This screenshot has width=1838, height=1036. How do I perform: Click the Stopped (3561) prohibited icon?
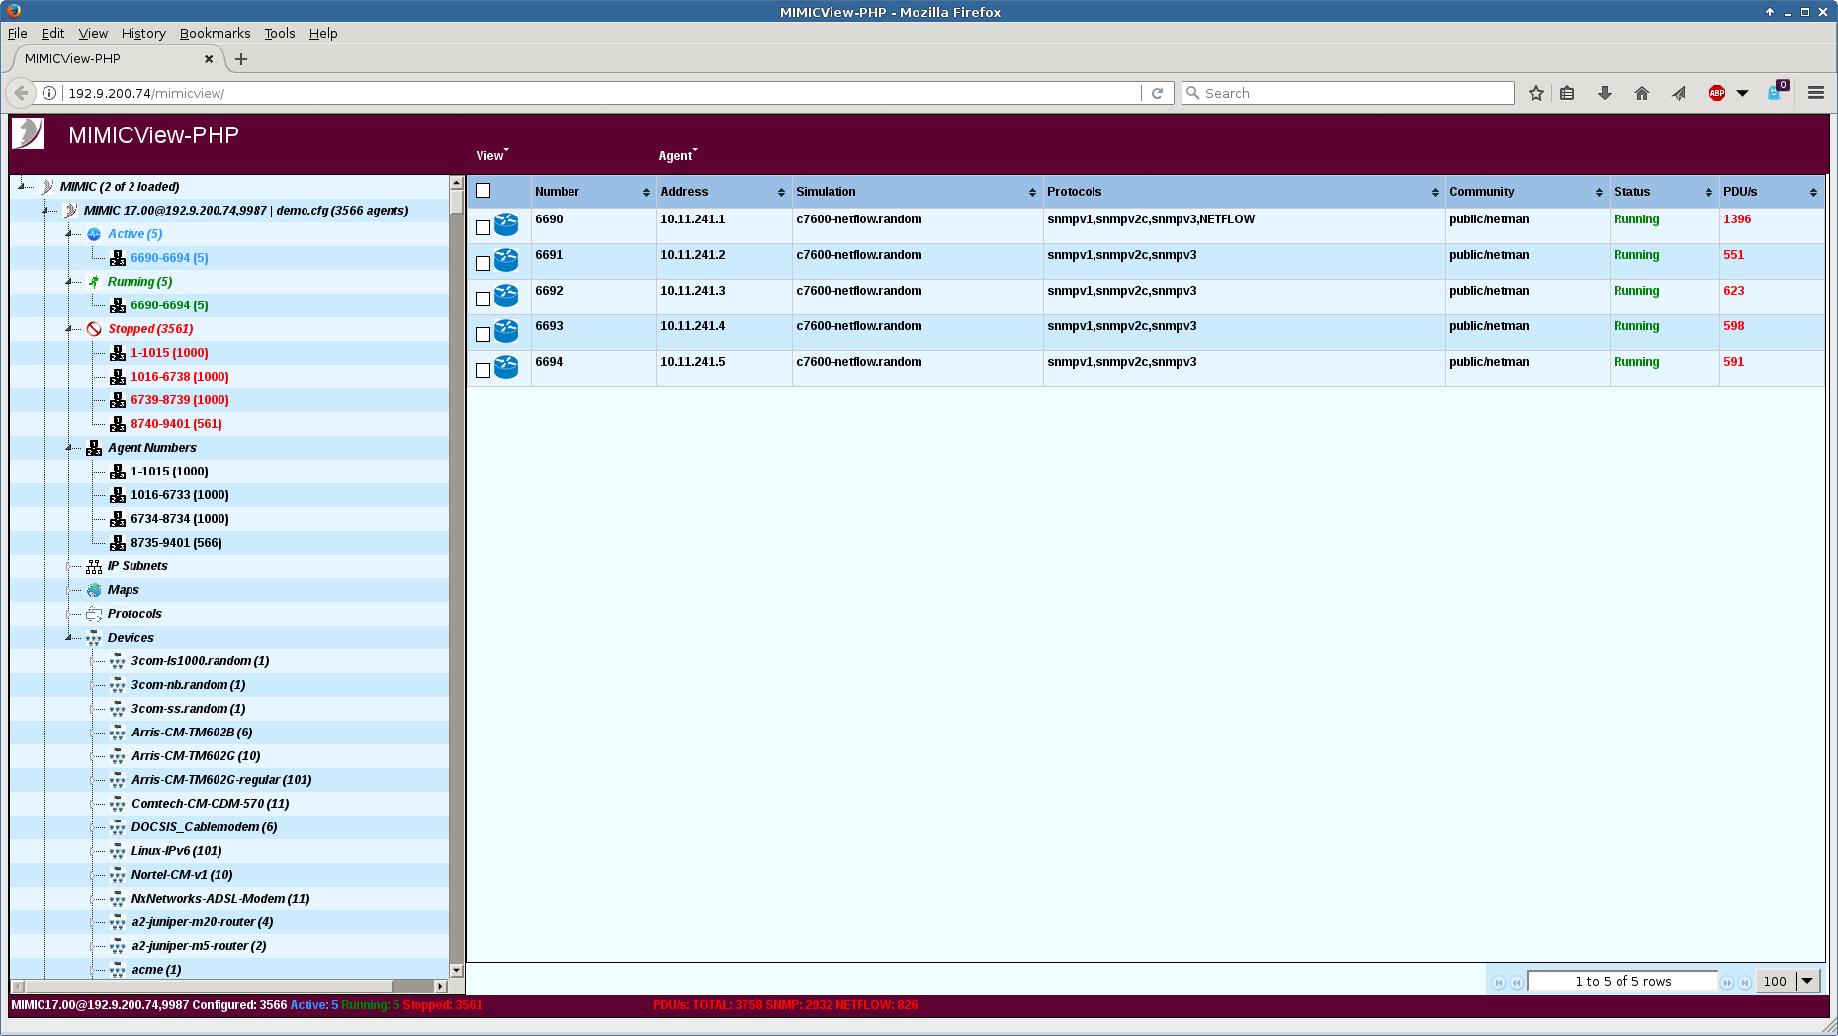point(94,329)
